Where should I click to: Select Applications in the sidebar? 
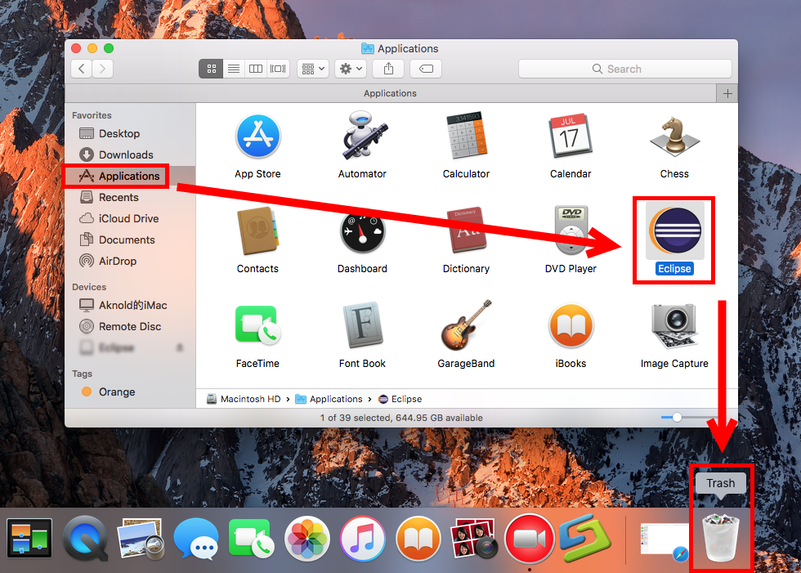point(123,176)
